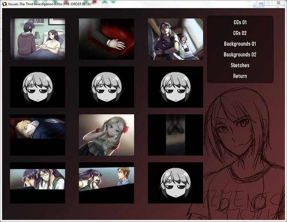Viewport: 287px width, 222px height.
Task: View CG of feet in dark doorway
Action: click(x=176, y=135)
